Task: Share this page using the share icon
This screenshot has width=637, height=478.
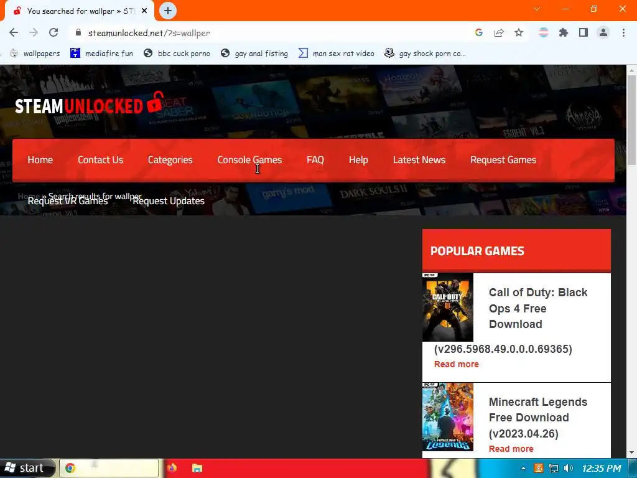Action: [x=499, y=32]
